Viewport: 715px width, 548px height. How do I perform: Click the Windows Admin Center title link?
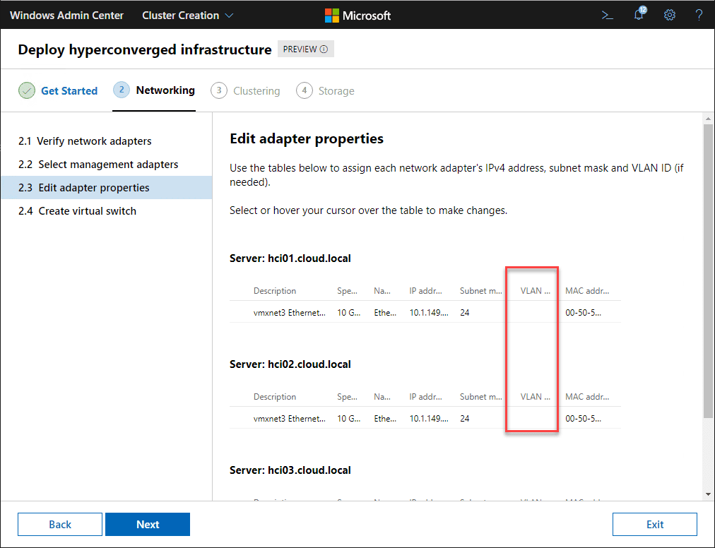tap(66, 15)
